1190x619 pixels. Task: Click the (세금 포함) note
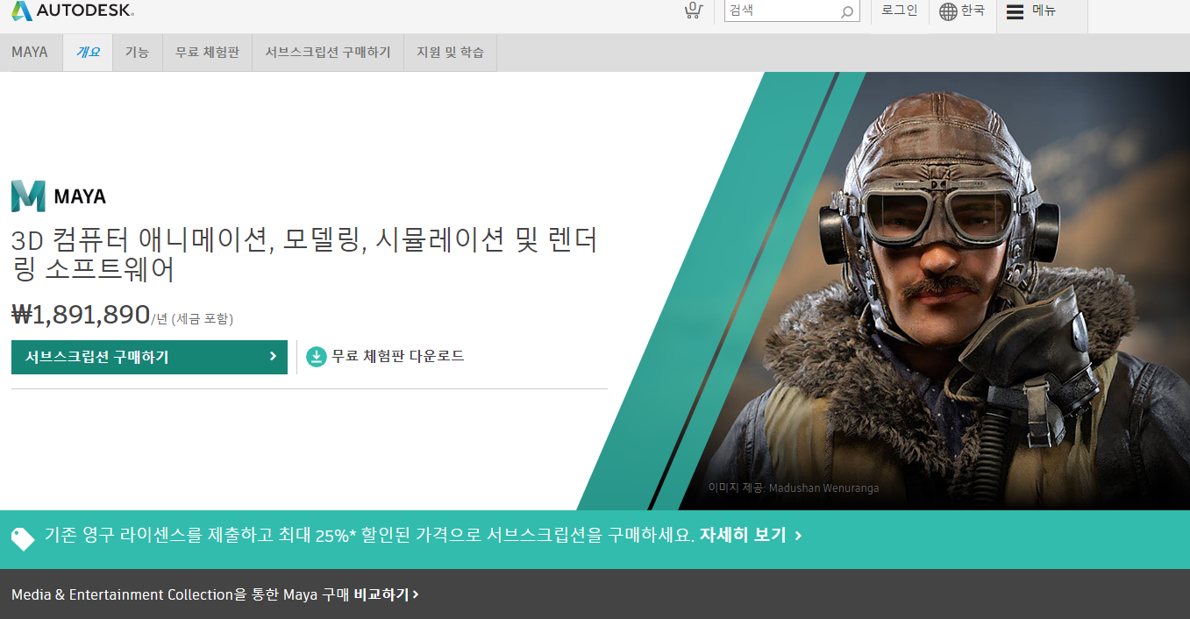(203, 319)
